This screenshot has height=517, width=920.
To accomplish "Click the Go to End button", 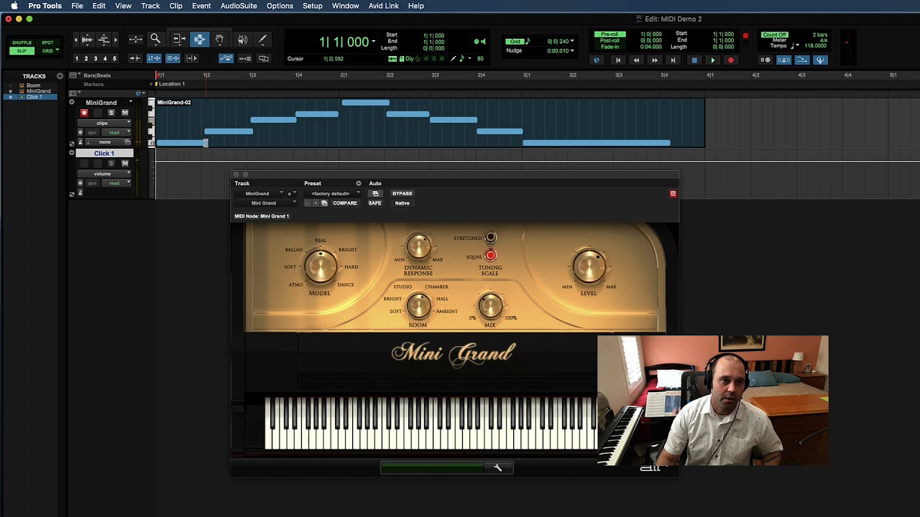I will pyautogui.click(x=673, y=60).
